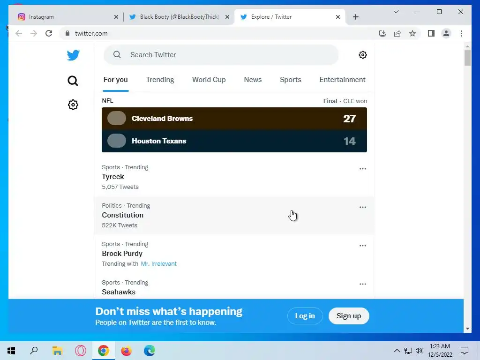The width and height of the screenshot is (480, 360).
Task: Open clock showing 1:23 AM
Action: pos(440,351)
